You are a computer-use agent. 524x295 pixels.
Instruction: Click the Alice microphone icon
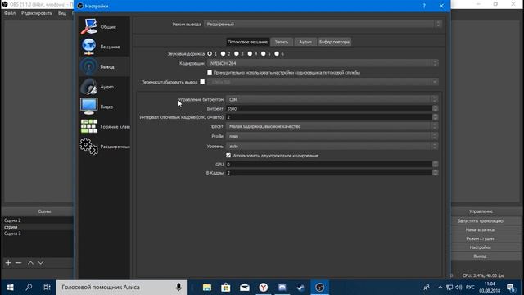point(178,288)
